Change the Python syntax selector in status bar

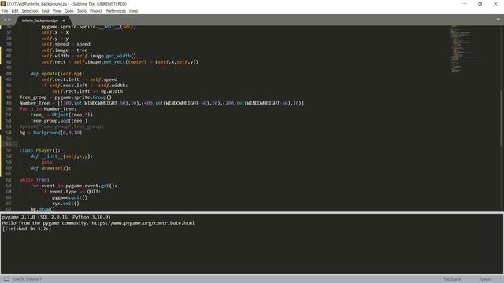pos(485,279)
